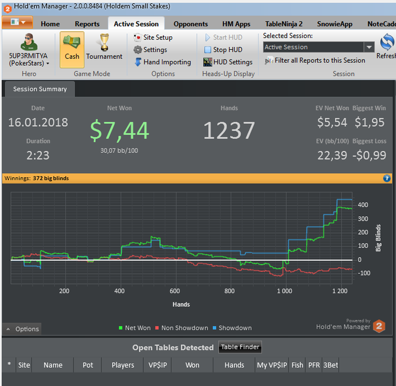The width and height of the screenshot is (396, 386).
Task: Sort tables by Players column
Action: (x=123, y=365)
